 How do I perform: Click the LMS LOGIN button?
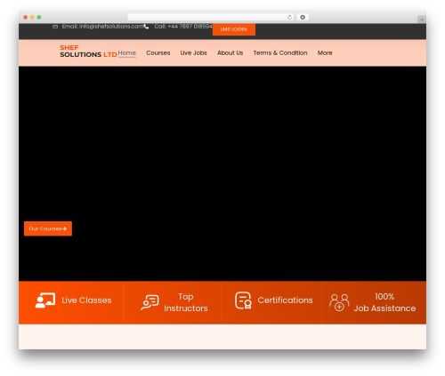coord(234,29)
